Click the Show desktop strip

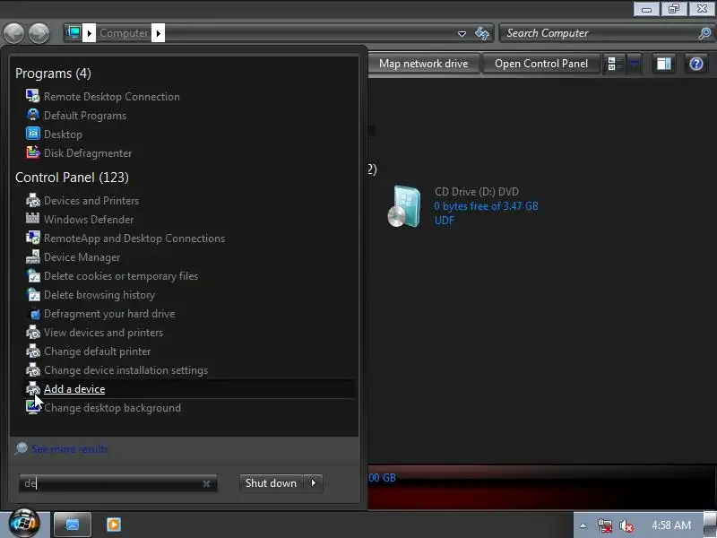[710, 525]
